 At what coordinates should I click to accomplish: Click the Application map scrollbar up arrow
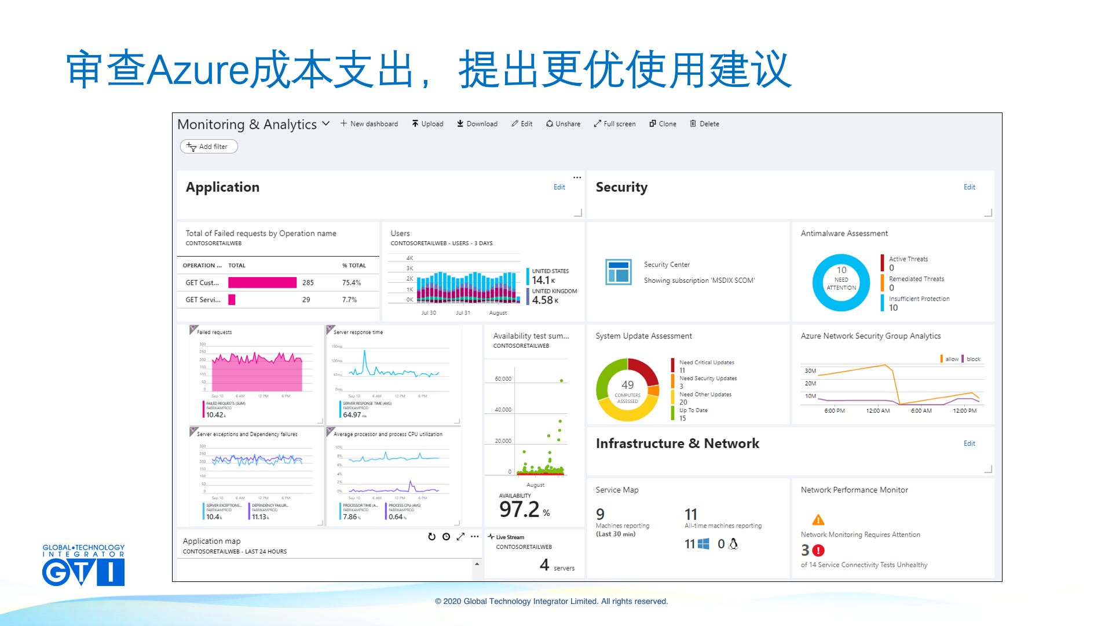477,564
